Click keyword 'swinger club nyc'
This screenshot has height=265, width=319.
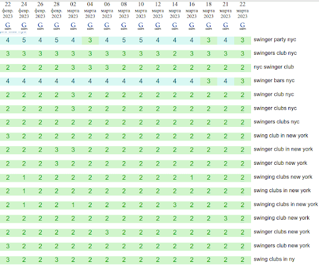pyautogui.click(x=274, y=95)
